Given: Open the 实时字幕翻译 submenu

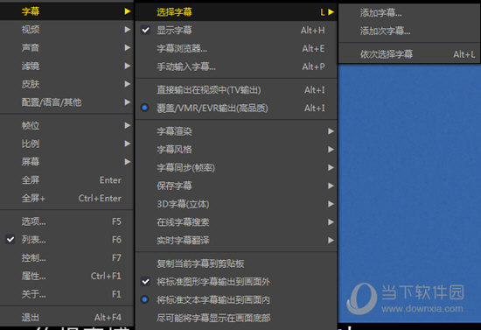Looking at the screenshot, I should click(x=236, y=240).
